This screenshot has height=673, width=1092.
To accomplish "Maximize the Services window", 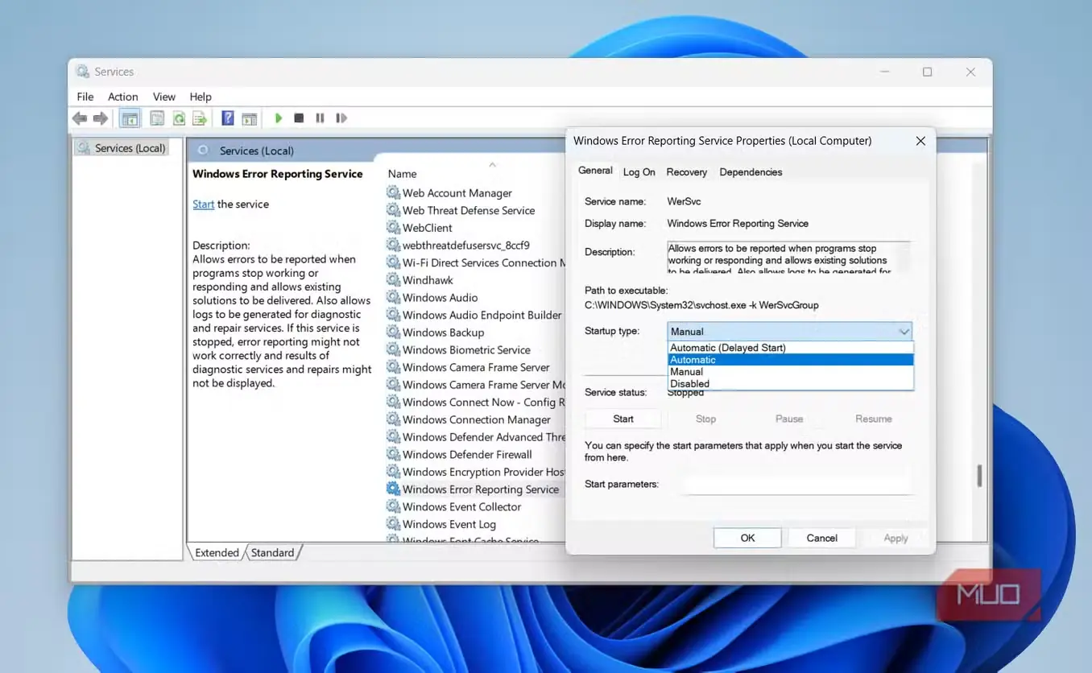I will pos(927,72).
